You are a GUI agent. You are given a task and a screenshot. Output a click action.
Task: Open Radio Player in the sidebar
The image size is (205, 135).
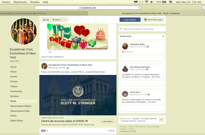17,121
